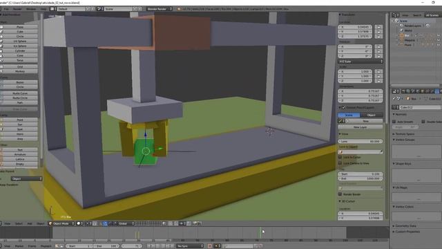
Task: Add an Armature object
Action: click(20, 154)
